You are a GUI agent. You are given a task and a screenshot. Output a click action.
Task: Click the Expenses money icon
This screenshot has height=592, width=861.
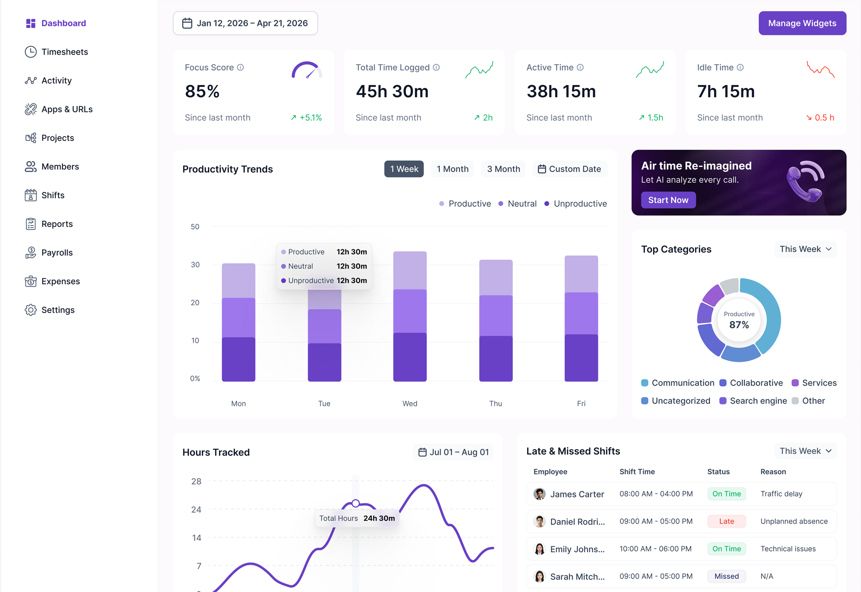tap(31, 281)
